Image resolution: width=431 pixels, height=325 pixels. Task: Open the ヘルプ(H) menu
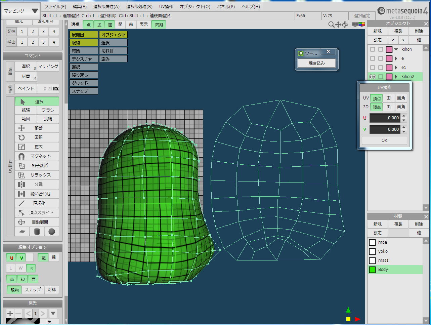[x=251, y=7]
